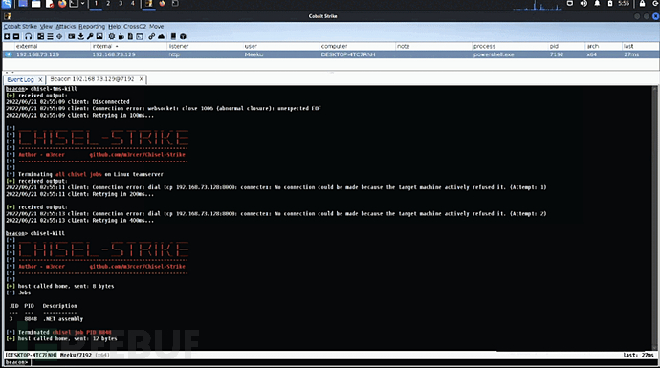Click the arch column header
The image size is (660, 368).
(x=604, y=46)
